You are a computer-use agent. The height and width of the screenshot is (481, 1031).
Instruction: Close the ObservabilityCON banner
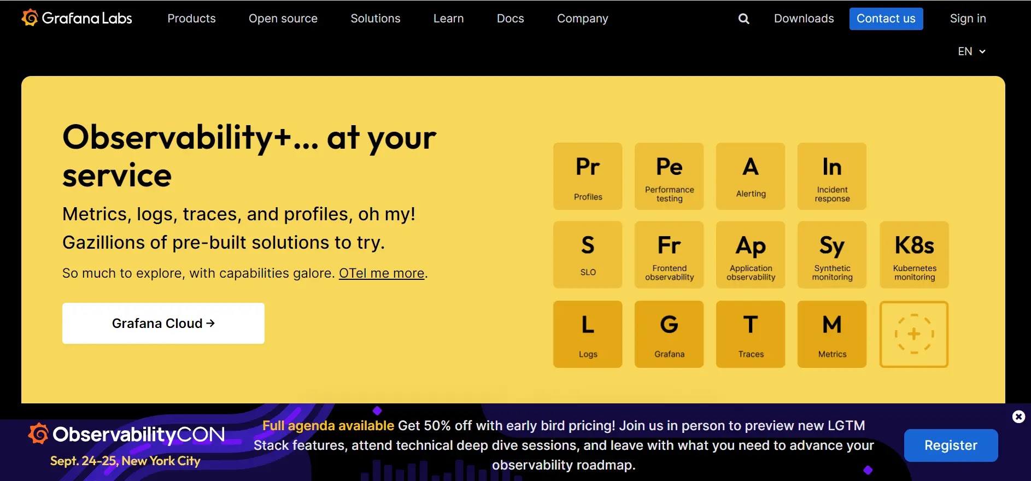click(x=1018, y=417)
